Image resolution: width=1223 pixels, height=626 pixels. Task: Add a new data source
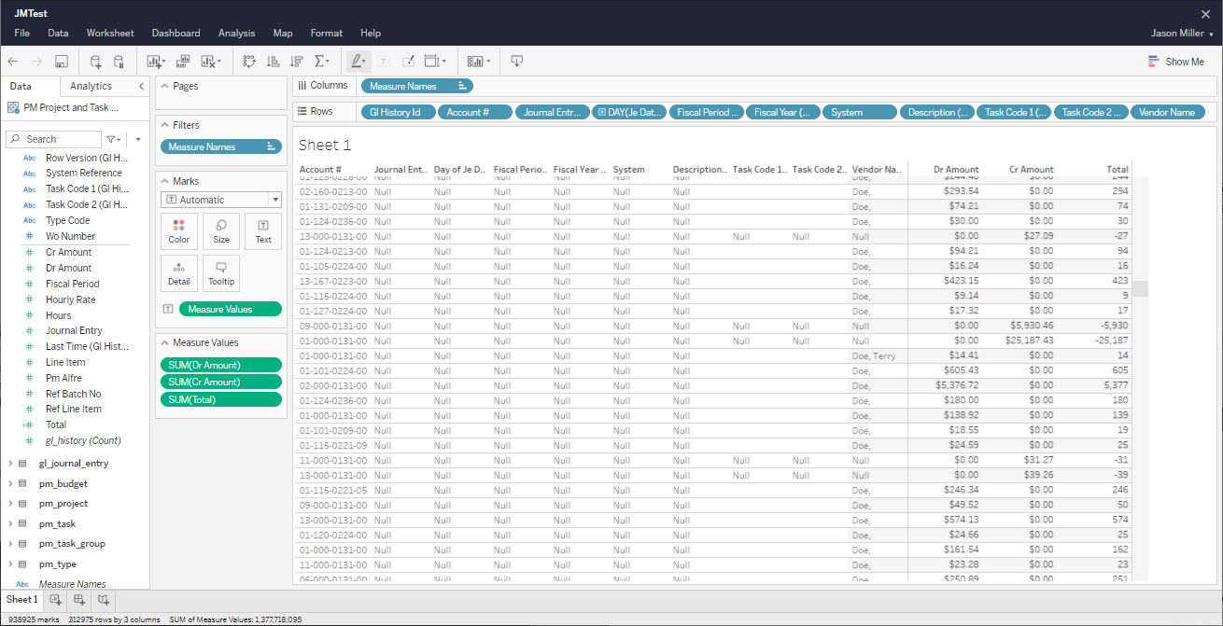(95, 62)
